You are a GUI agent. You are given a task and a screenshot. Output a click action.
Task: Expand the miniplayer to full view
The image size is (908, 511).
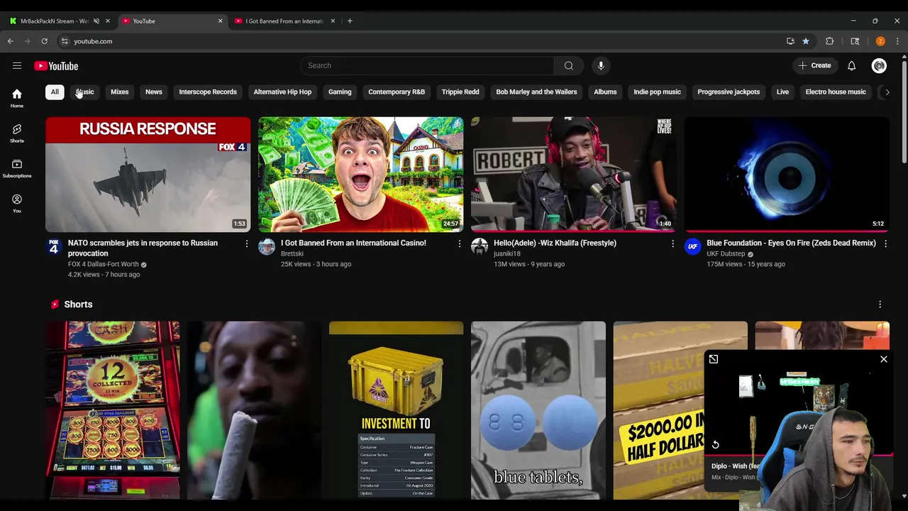click(x=714, y=359)
